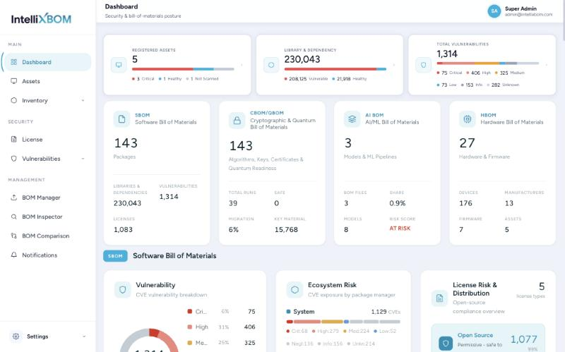Click the 230,043 Library & Dependency count
The height and width of the screenshot is (352, 565).
pyautogui.click(x=302, y=59)
